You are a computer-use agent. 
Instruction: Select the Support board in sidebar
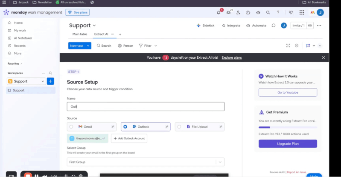pos(31,91)
